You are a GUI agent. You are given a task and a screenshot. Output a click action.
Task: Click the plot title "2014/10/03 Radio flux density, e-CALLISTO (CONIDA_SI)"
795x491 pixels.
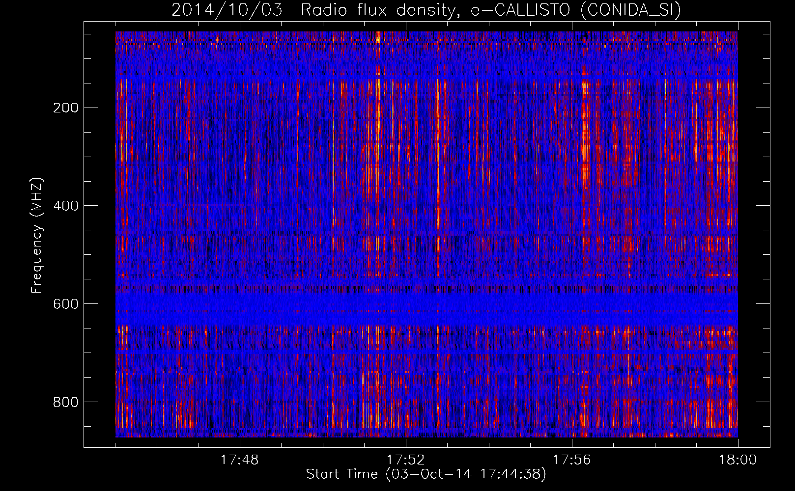pyautogui.click(x=426, y=10)
